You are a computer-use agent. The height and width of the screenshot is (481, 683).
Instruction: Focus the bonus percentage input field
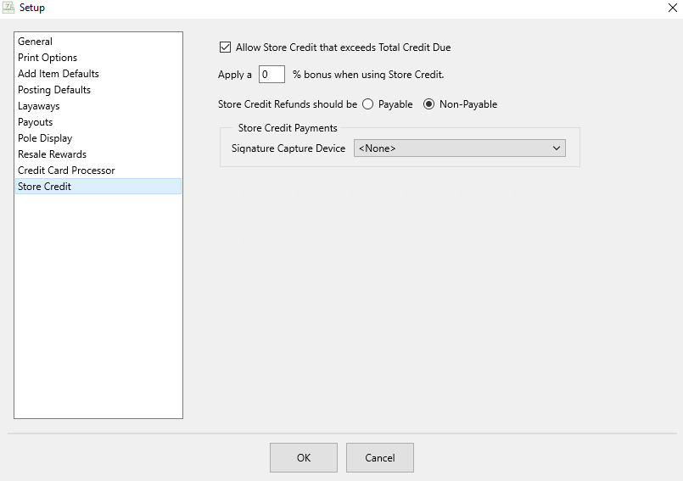point(272,75)
